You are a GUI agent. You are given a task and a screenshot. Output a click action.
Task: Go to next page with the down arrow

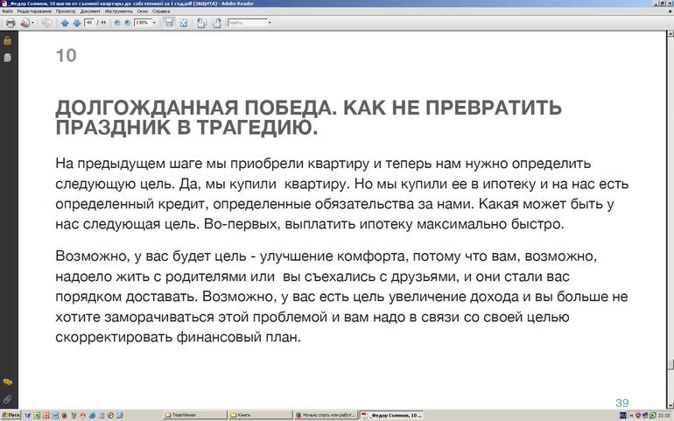(x=76, y=23)
